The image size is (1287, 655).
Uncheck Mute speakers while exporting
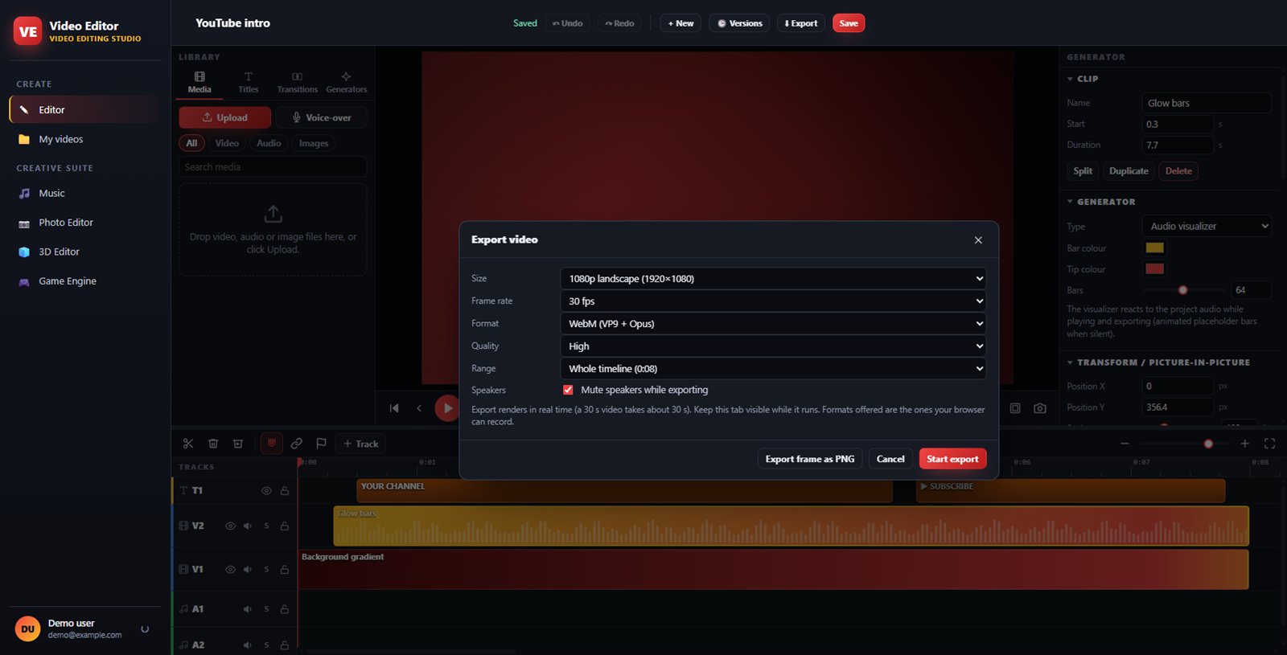568,390
